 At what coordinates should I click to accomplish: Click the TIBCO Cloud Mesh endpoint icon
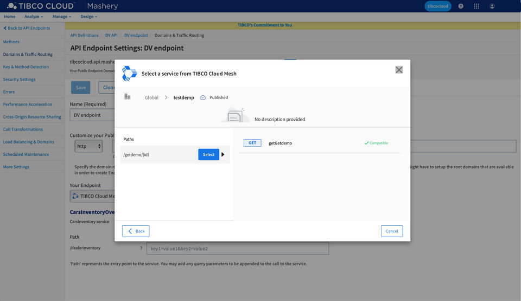coord(75,196)
